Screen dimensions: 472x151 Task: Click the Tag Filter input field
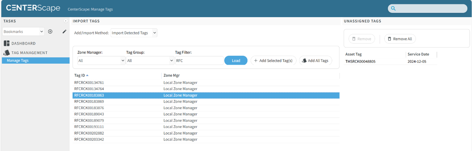coord(199,61)
